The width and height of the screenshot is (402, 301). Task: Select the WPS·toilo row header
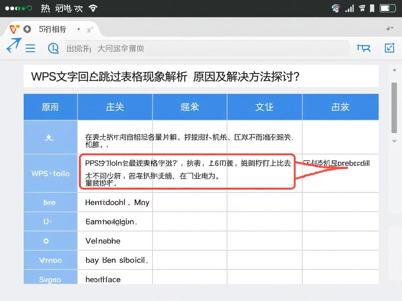[50, 173]
